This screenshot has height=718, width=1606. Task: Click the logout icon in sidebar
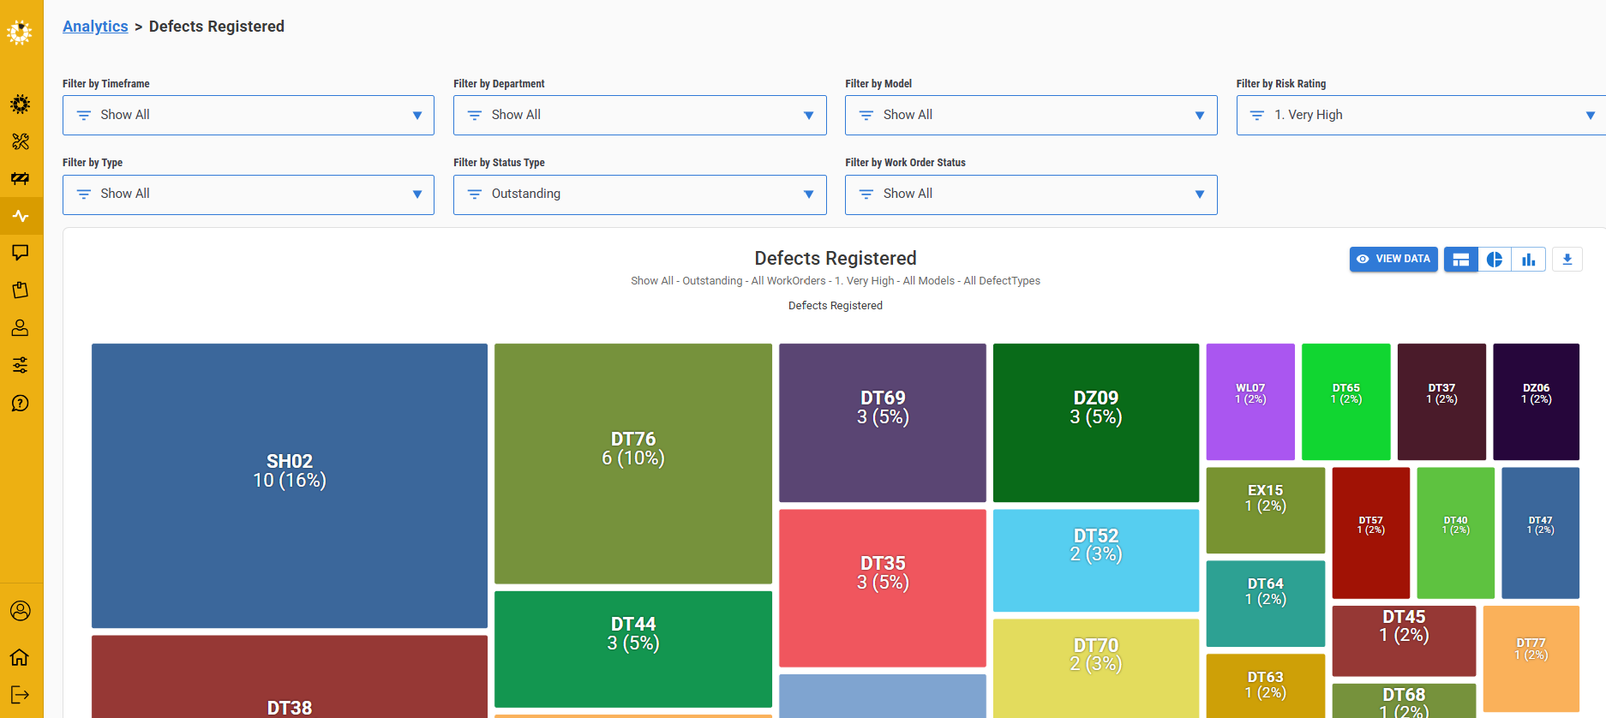click(21, 694)
